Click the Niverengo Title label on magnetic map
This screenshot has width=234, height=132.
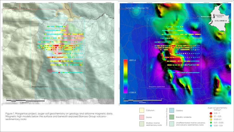click(143, 8)
